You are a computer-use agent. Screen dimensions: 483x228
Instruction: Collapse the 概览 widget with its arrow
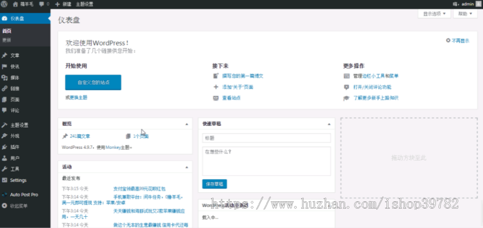pos(187,124)
